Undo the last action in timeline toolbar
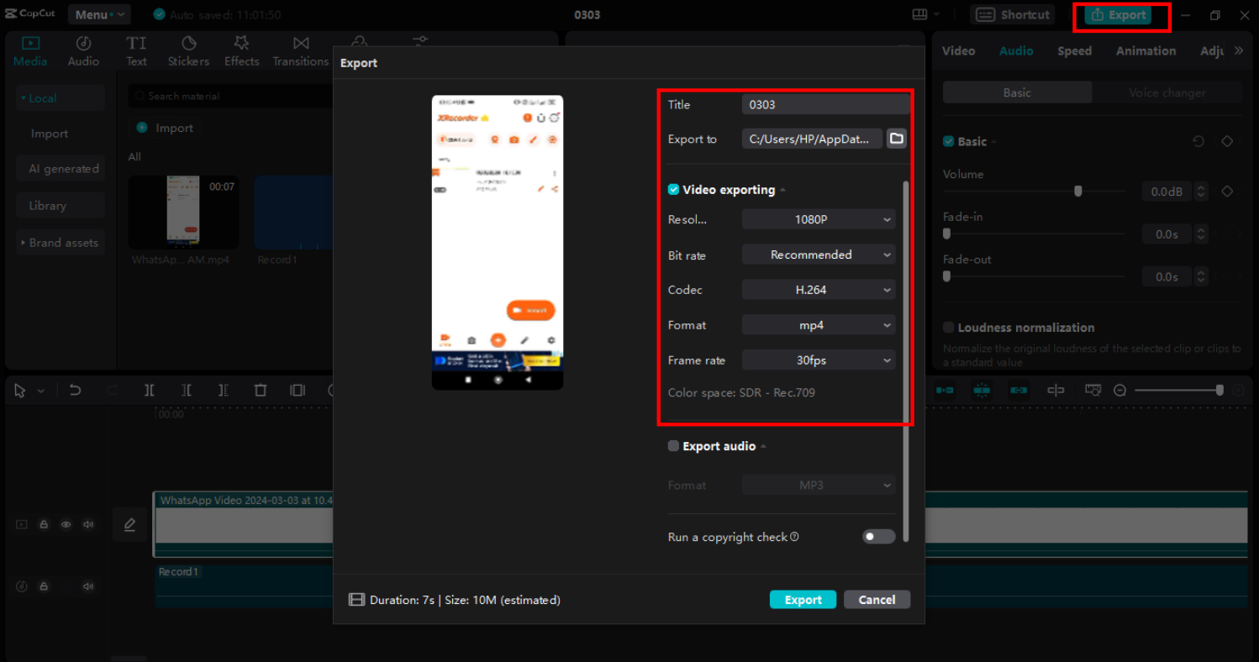Screen dimensions: 1259x662 (x=75, y=391)
